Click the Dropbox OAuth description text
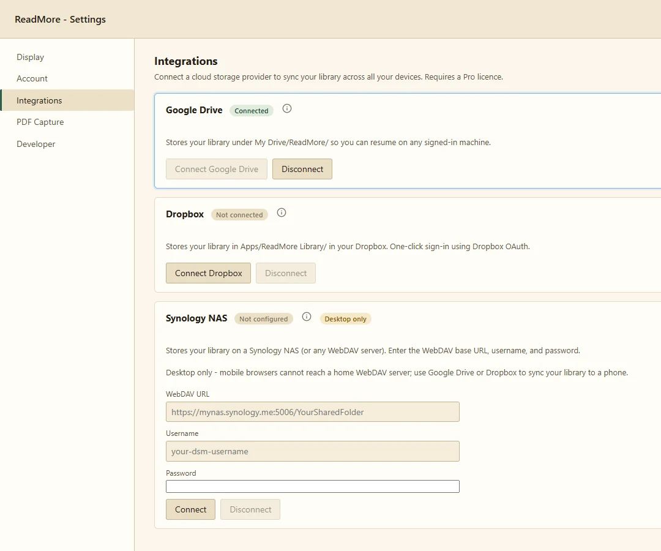Screen dimensions: 661x551 click(x=348, y=247)
